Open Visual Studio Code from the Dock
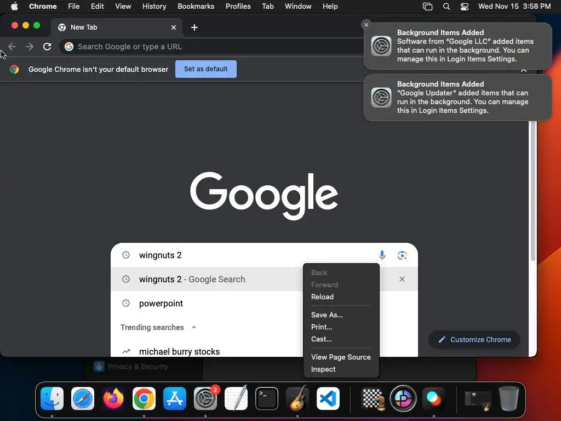 pyautogui.click(x=328, y=398)
